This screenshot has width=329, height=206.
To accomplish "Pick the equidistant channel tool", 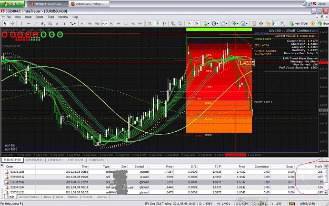I will click(x=43, y=24).
